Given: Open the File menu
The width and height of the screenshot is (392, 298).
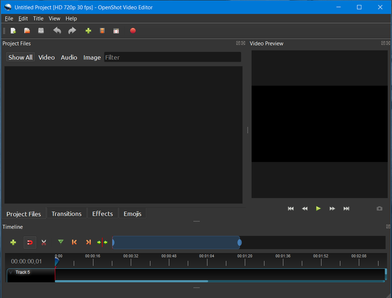Looking at the screenshot, I should pyautogui.click(x=9, y=18).
